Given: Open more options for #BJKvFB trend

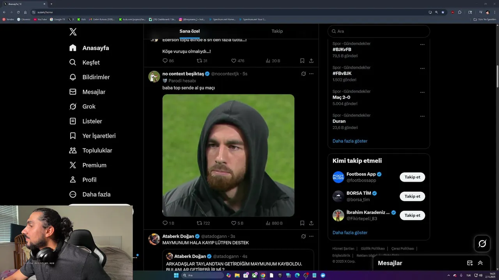Looking at the screenshot, I should click(422, 44).
